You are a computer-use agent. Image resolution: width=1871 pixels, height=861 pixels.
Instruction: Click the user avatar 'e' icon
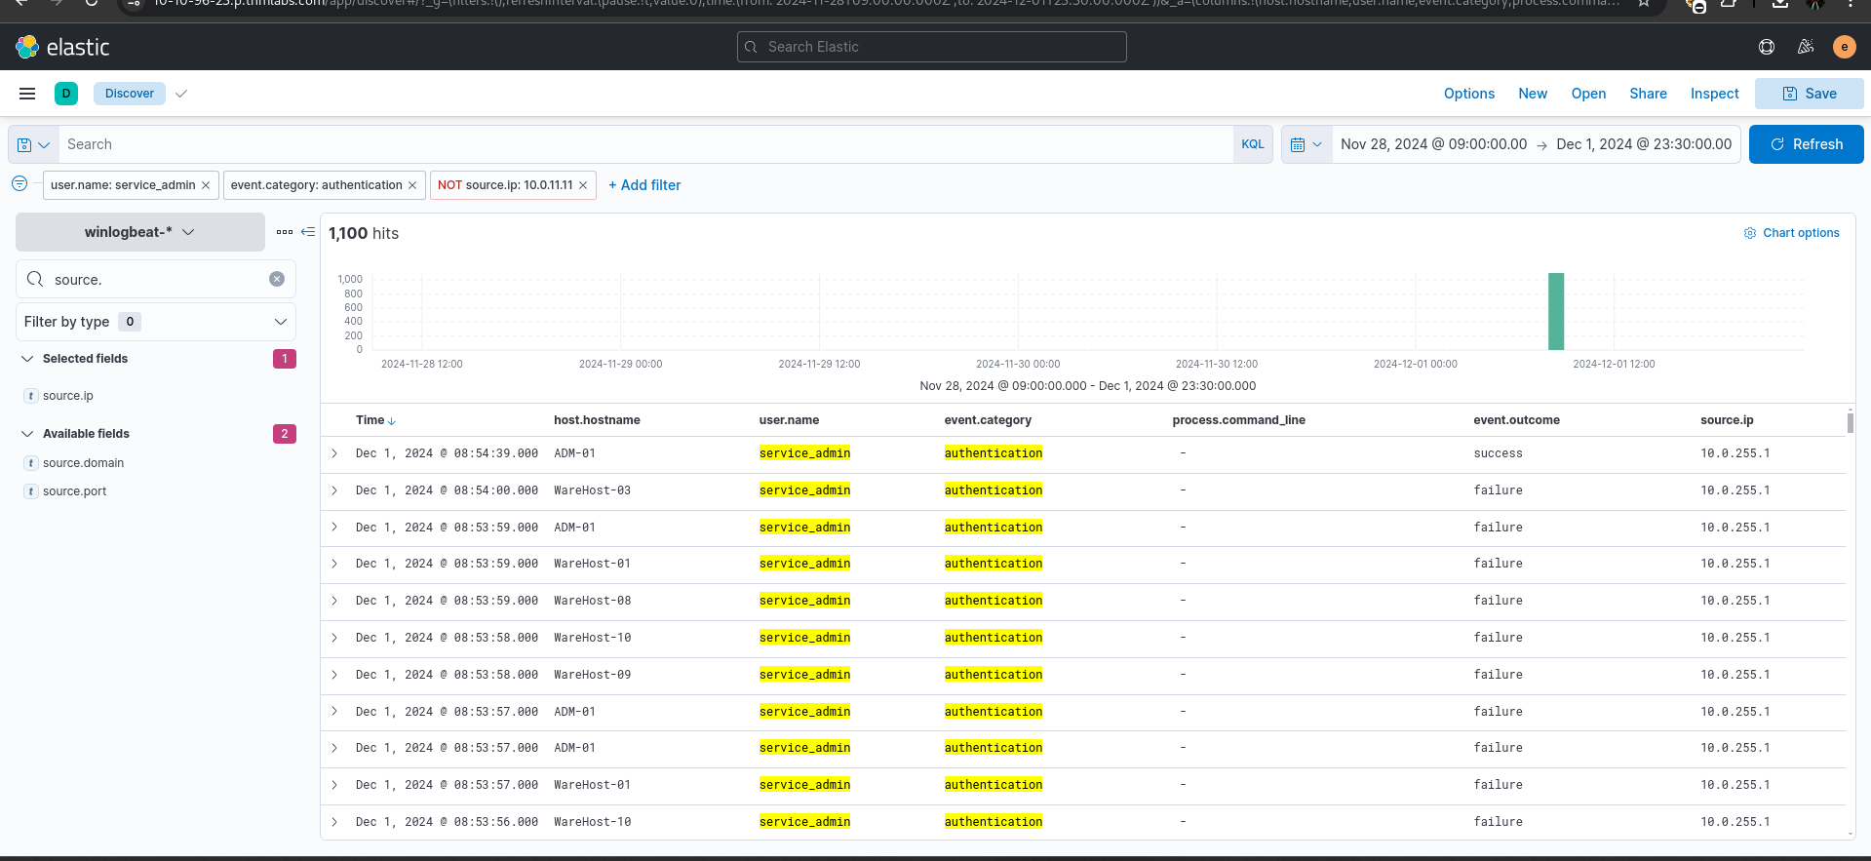(1844, 47)
